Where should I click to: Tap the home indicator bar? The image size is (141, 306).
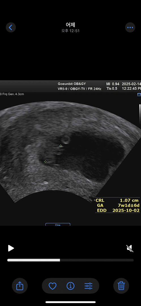[x=70, y=302]
